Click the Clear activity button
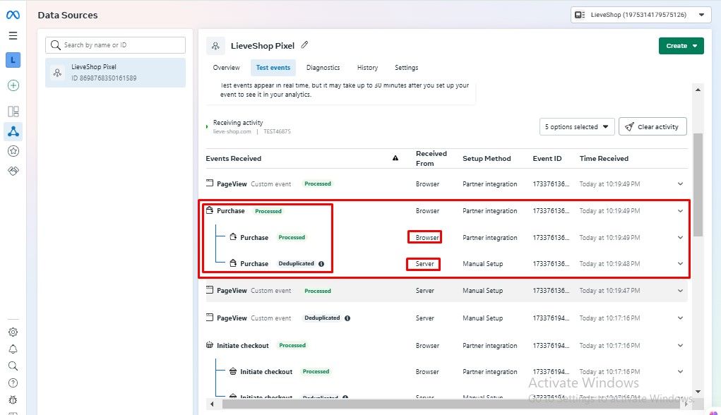Screen dimensions: 721x415 coord(653,127)
